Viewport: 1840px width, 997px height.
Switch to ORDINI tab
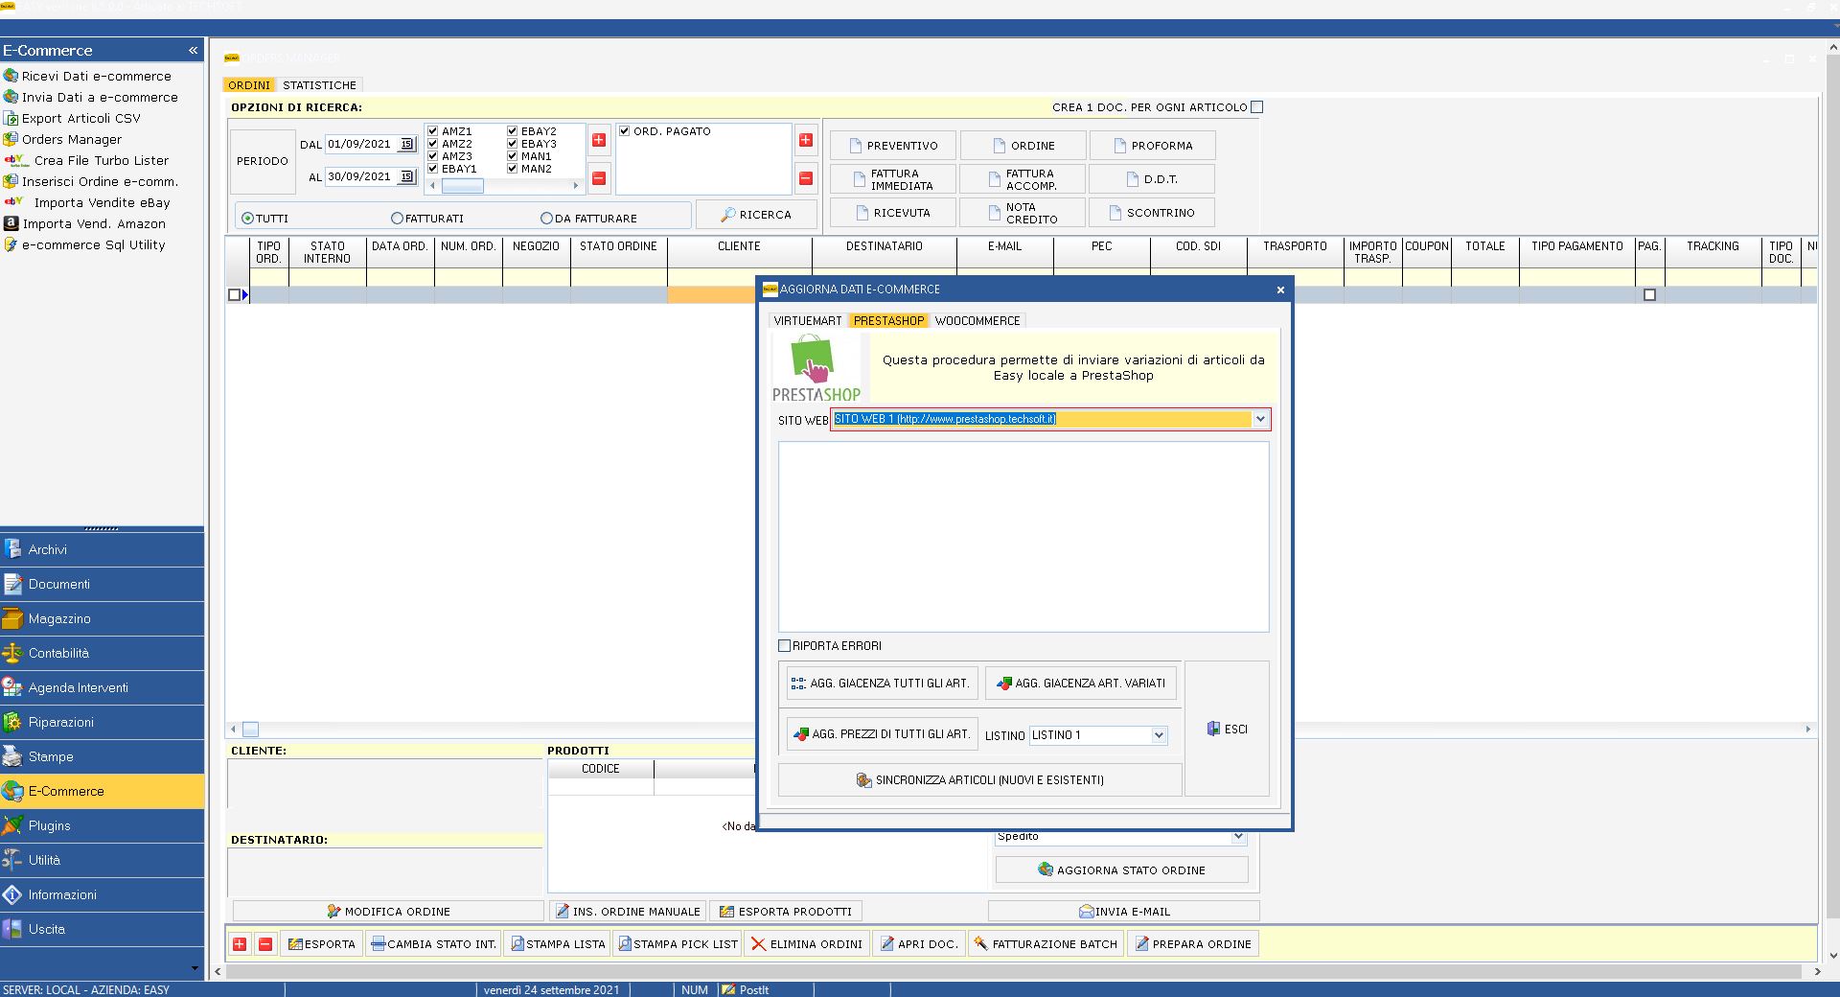coord(249,85)
